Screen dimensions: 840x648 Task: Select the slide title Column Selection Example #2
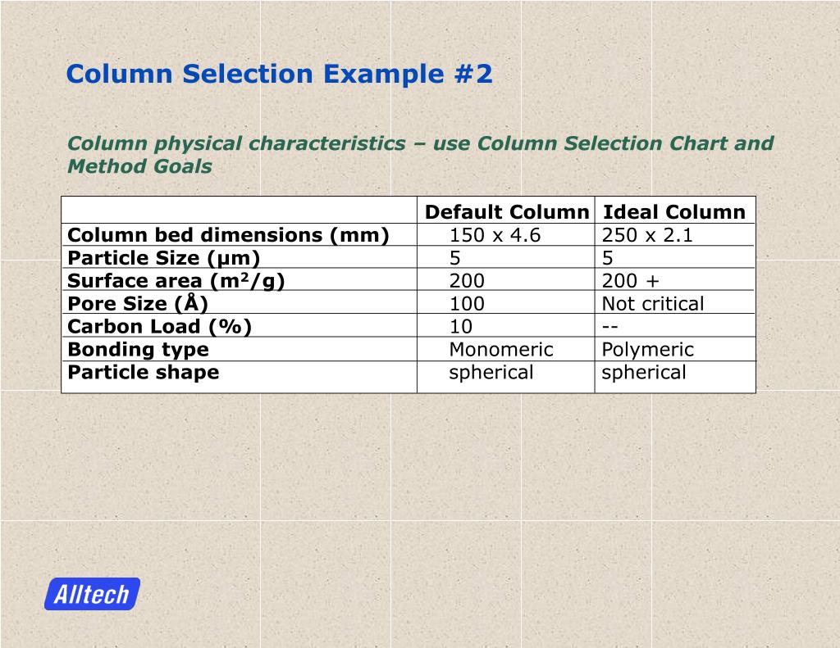279,74
